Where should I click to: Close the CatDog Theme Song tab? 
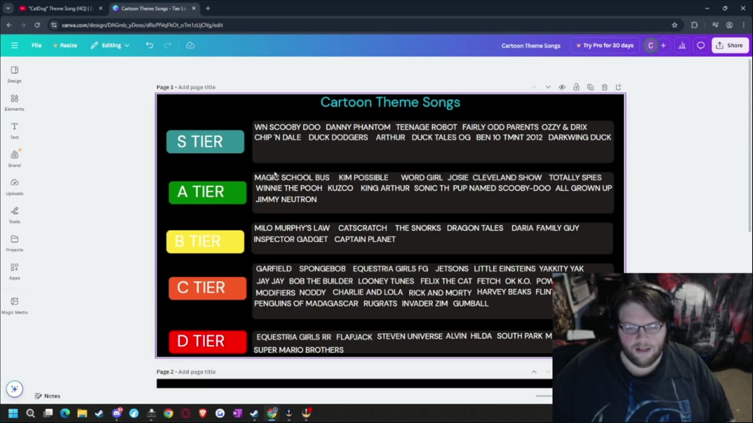click(100, 8)
